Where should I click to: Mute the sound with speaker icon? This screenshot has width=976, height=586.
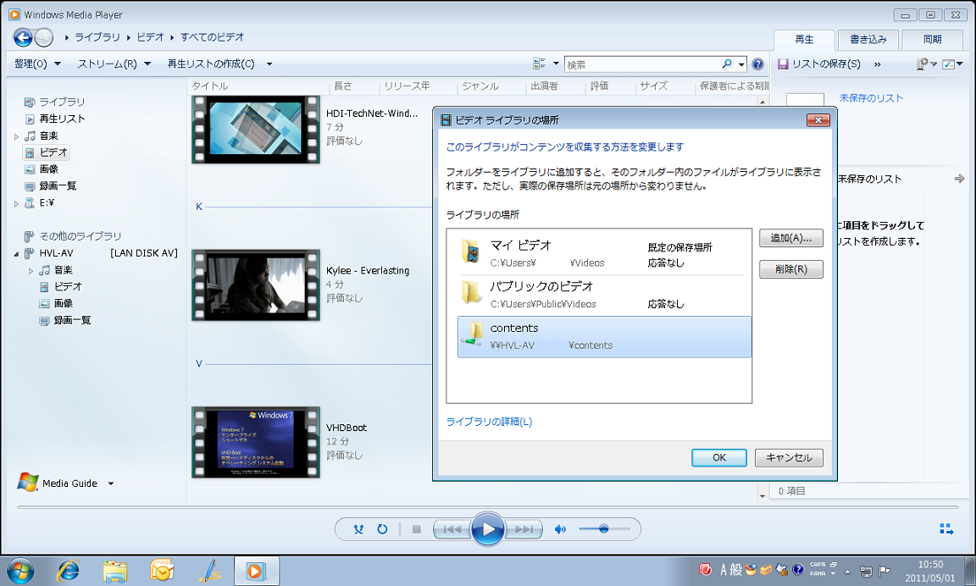(x=560, y=529)
